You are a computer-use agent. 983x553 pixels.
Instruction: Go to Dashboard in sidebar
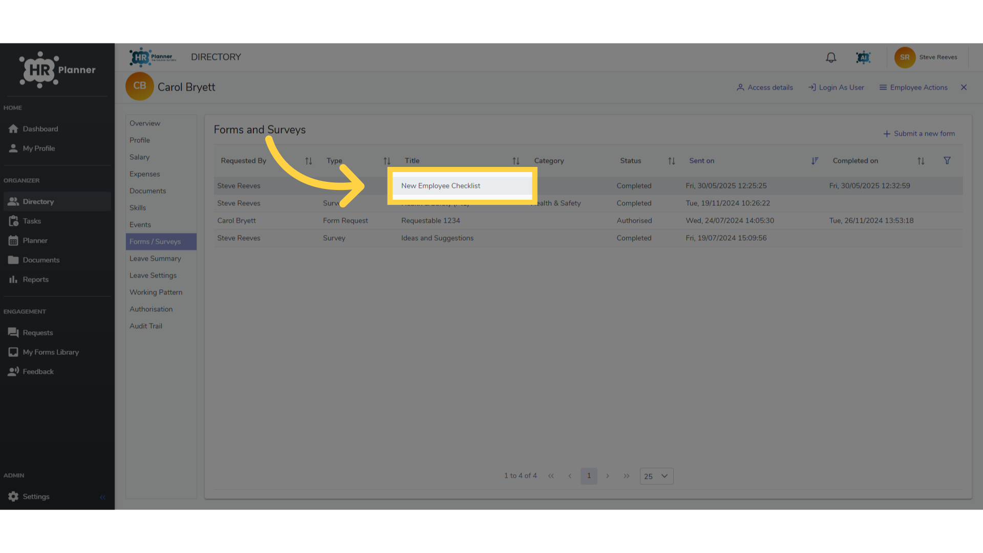point(57,129)
